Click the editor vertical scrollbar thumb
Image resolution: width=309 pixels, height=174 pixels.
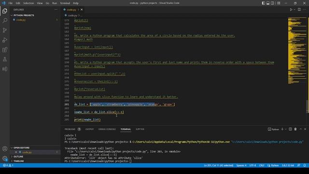click(x=308, y=106)
